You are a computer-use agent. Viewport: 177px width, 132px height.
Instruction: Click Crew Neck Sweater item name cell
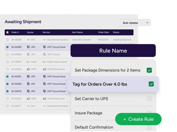[81, 40]
